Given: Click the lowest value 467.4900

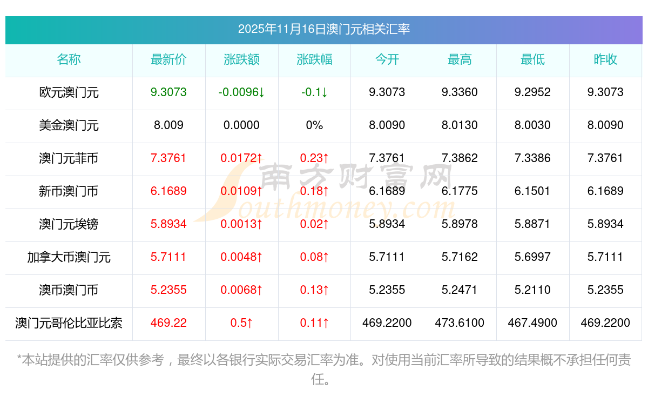Looking at the screenshot, I should (532, 323).
